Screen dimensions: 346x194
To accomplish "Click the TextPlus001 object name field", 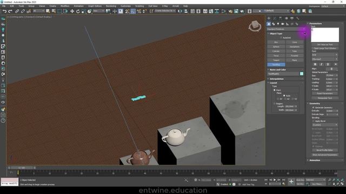I will [283, 74].
